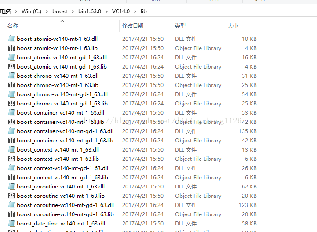The height and width of the screenshot is (232, 317).
Task: Select file name boost_chrono-vc140-mt-1_63.lib
Action: 58,85
